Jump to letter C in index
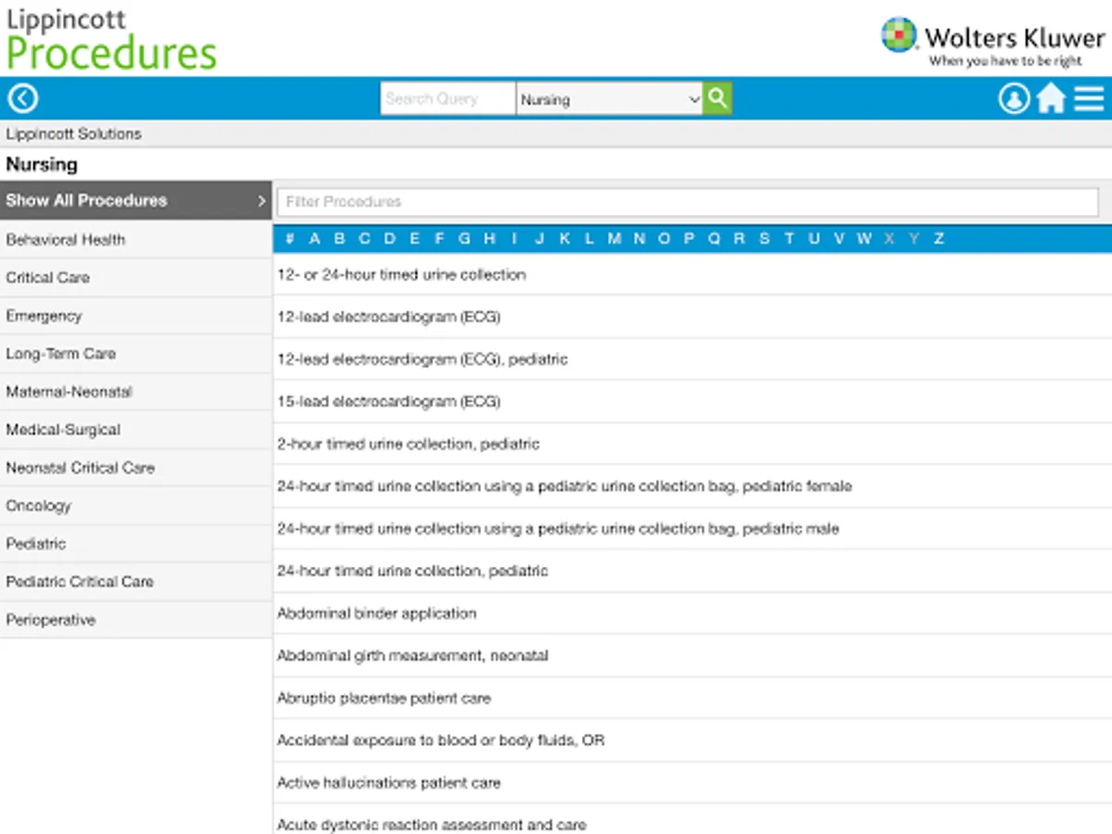This screenshot has height=834, width=1112. coord(365,238)
